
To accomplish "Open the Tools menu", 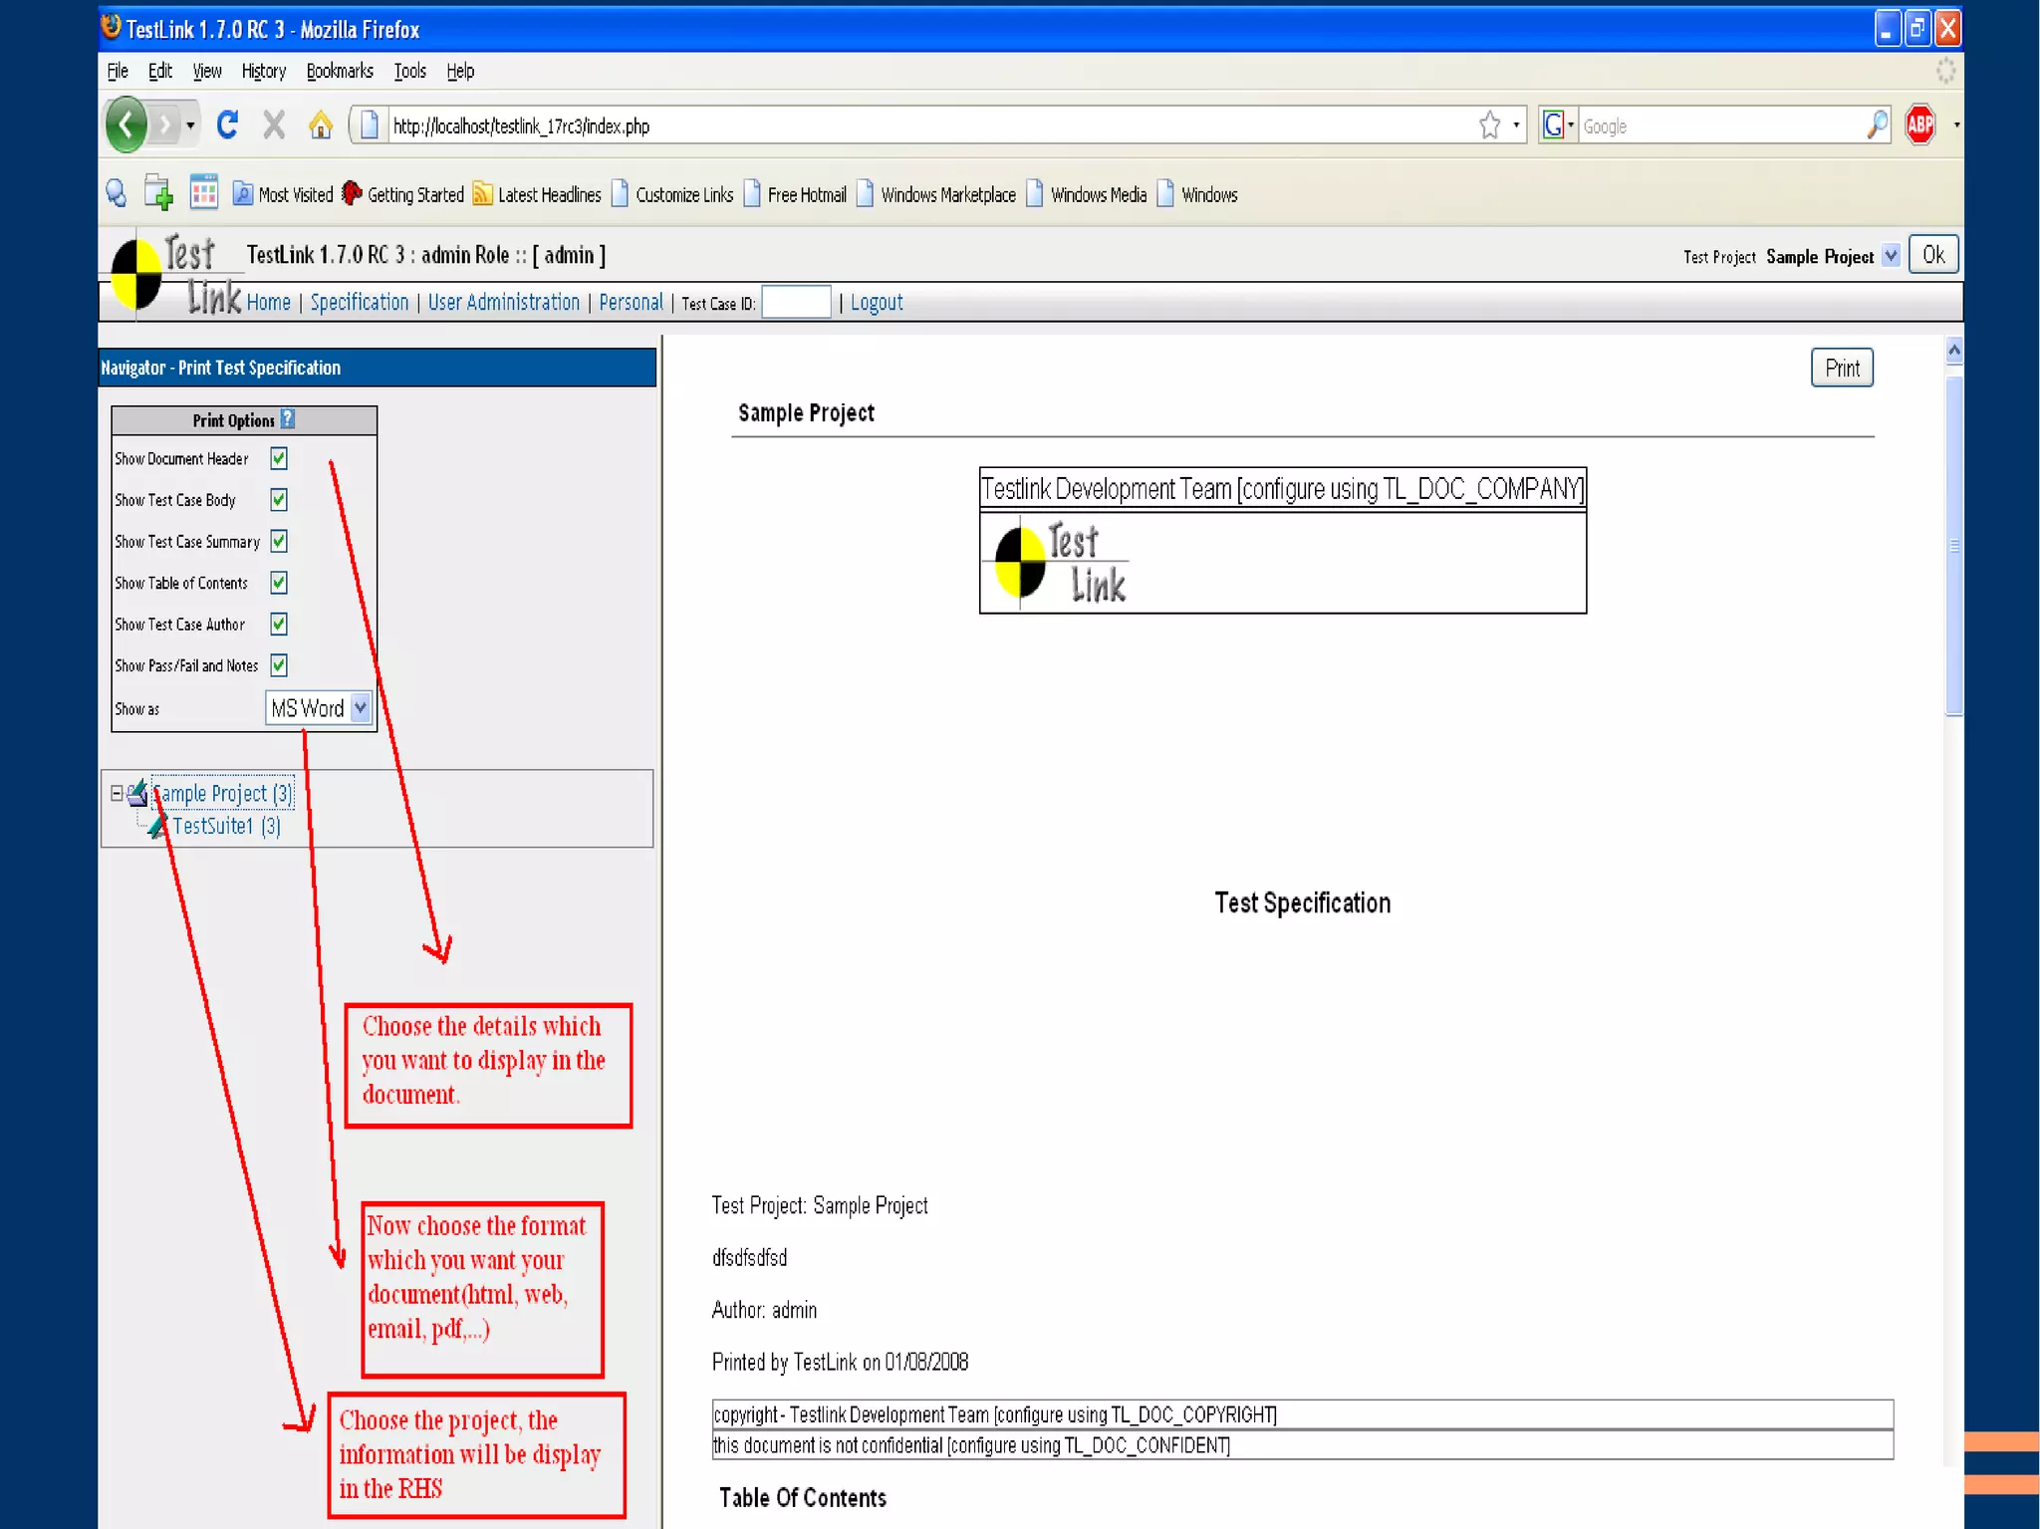I will 409,71.
